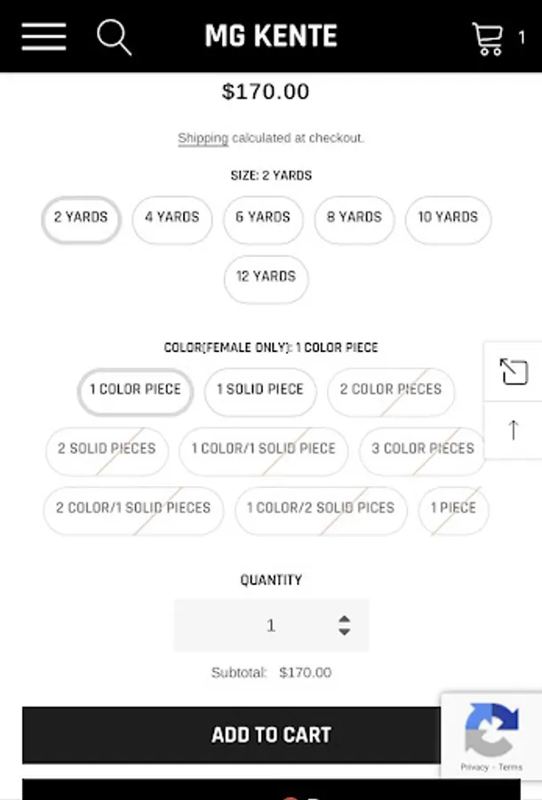Pick the 1 Color/1 Solid Piece option
The width and height of the screenshot is (542, 800).
coord(264,450)
